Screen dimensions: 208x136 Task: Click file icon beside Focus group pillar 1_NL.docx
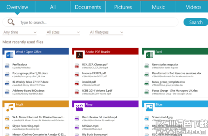click(x=7, y=74)
